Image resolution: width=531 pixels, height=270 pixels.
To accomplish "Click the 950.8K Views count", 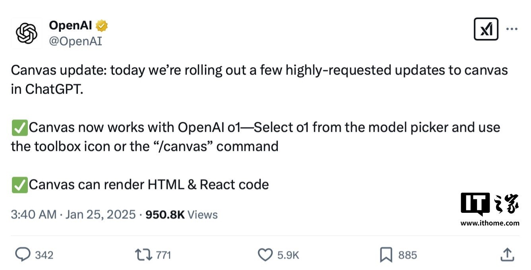I will [x=182, y=215].
